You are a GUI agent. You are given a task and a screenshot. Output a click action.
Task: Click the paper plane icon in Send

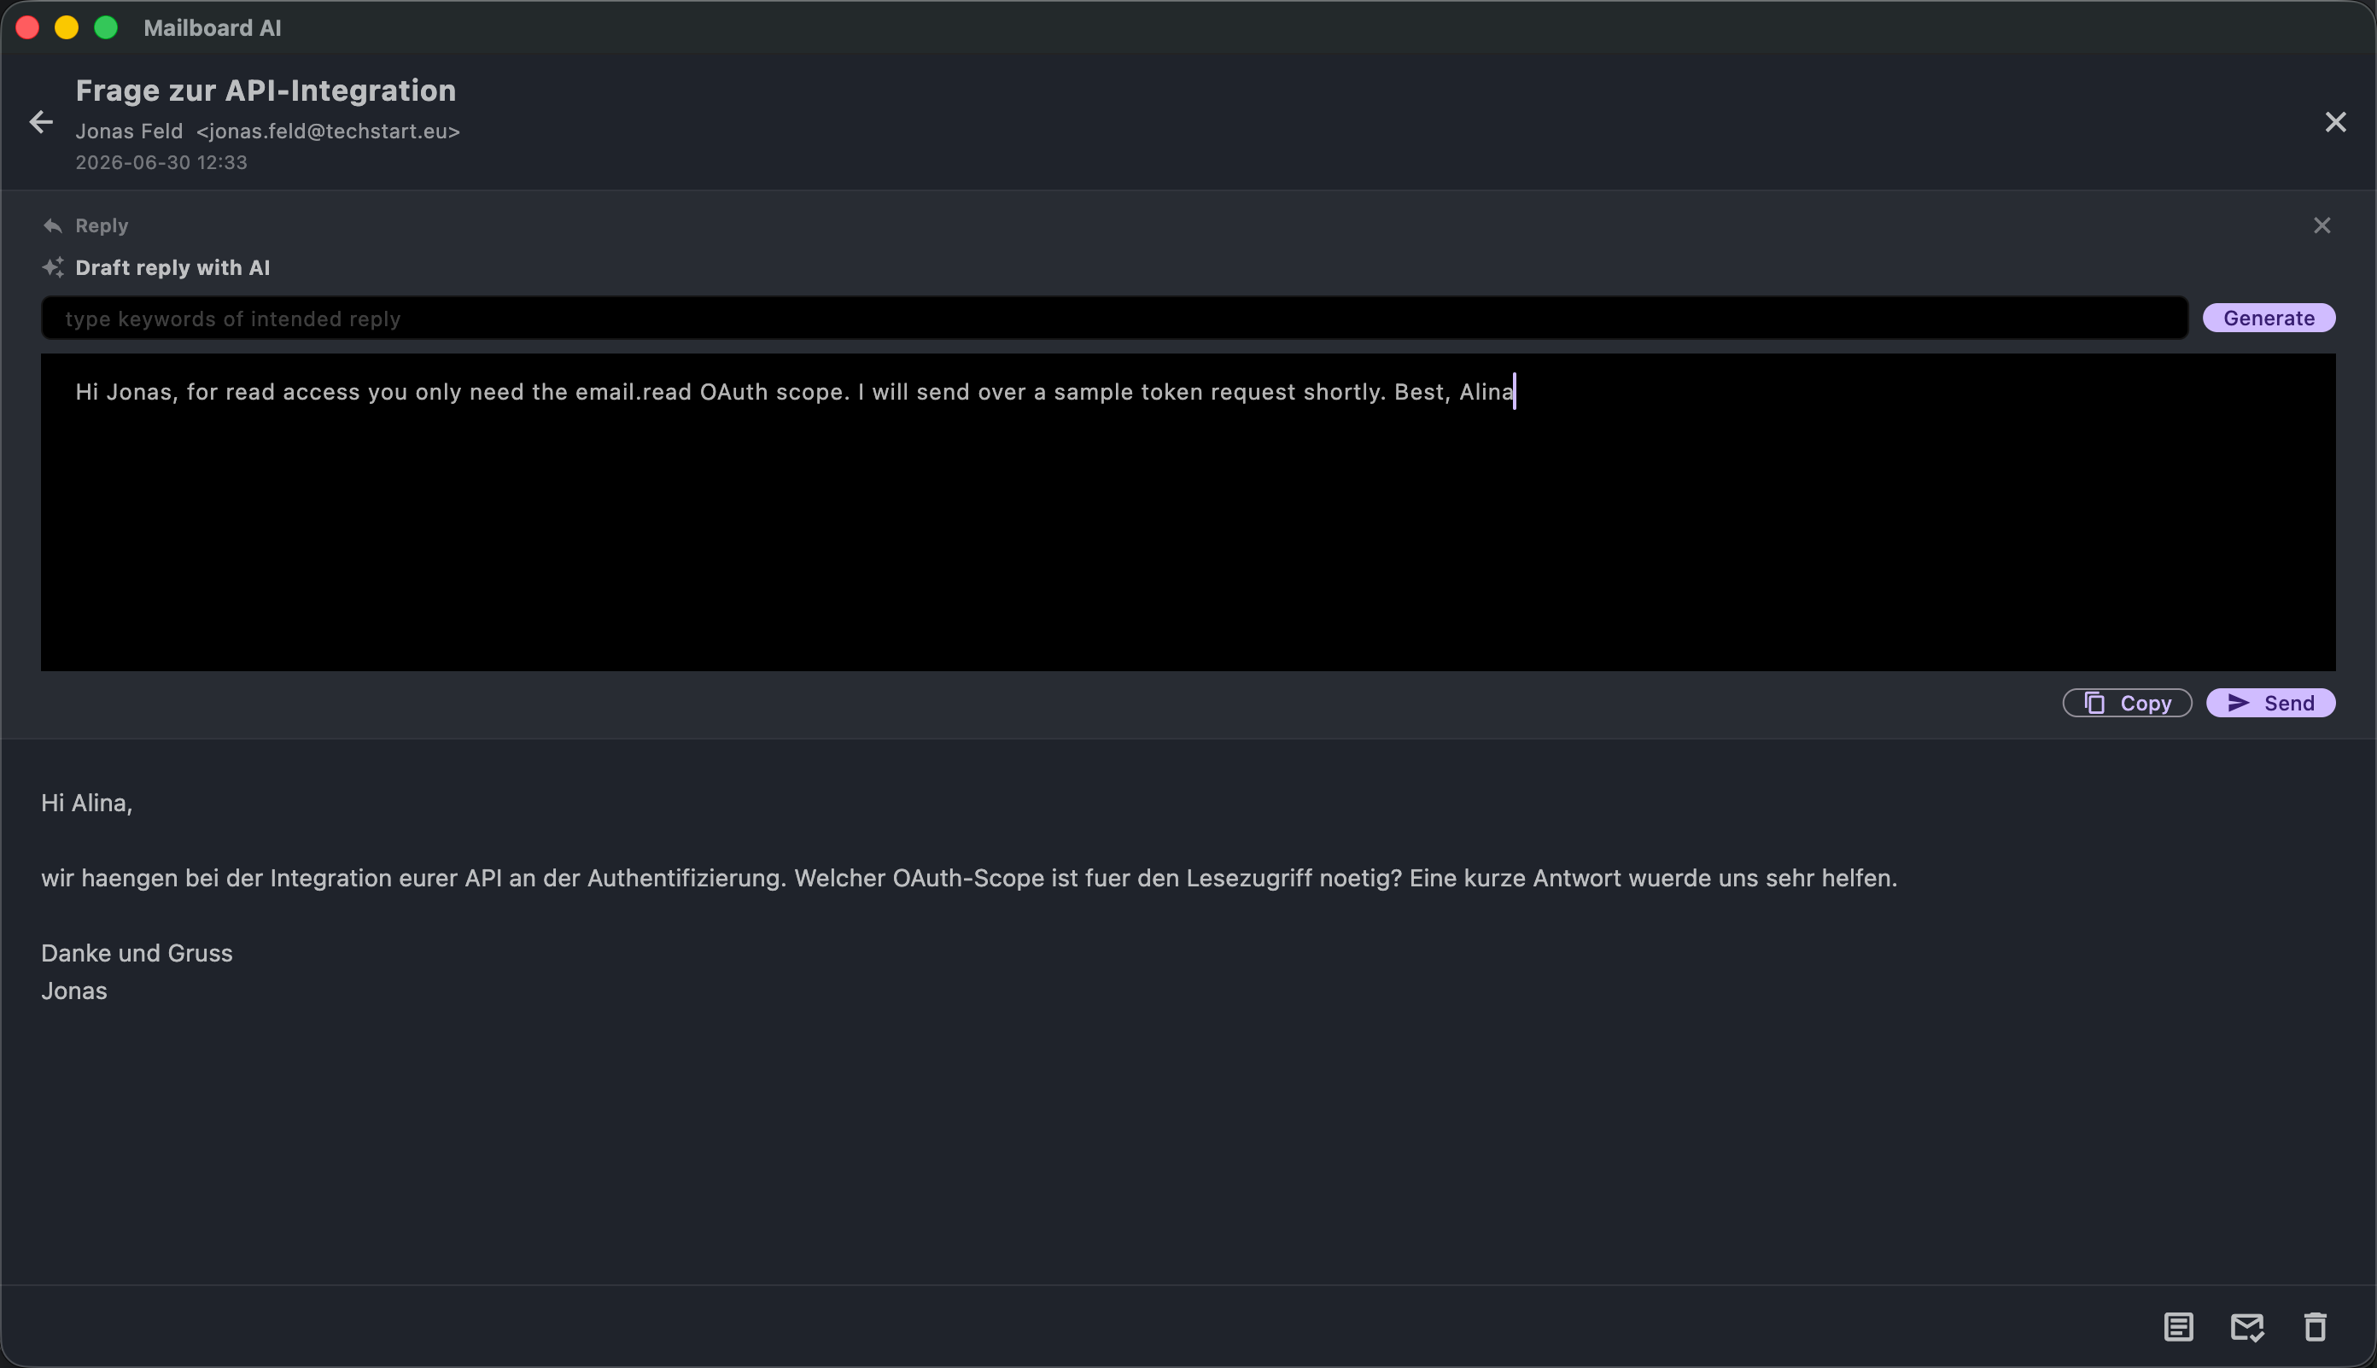[x=2238, y=703]
